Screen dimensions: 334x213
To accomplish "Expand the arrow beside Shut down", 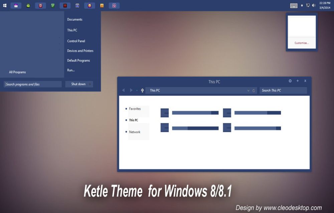I will coord(90,84).
